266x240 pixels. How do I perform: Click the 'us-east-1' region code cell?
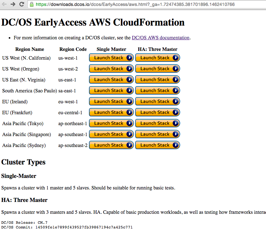click(x=67, y=80)
